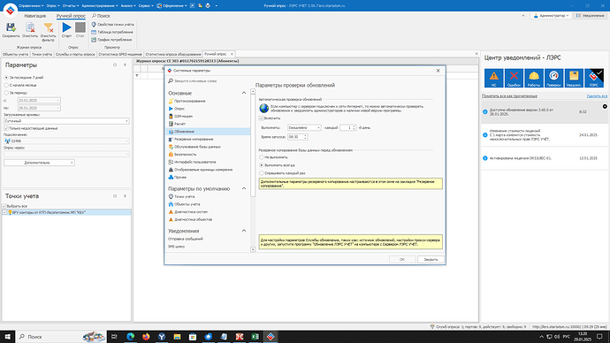Click the up arrow of the Время запуска stepper
Screen dimensions: 610x343
305,136
